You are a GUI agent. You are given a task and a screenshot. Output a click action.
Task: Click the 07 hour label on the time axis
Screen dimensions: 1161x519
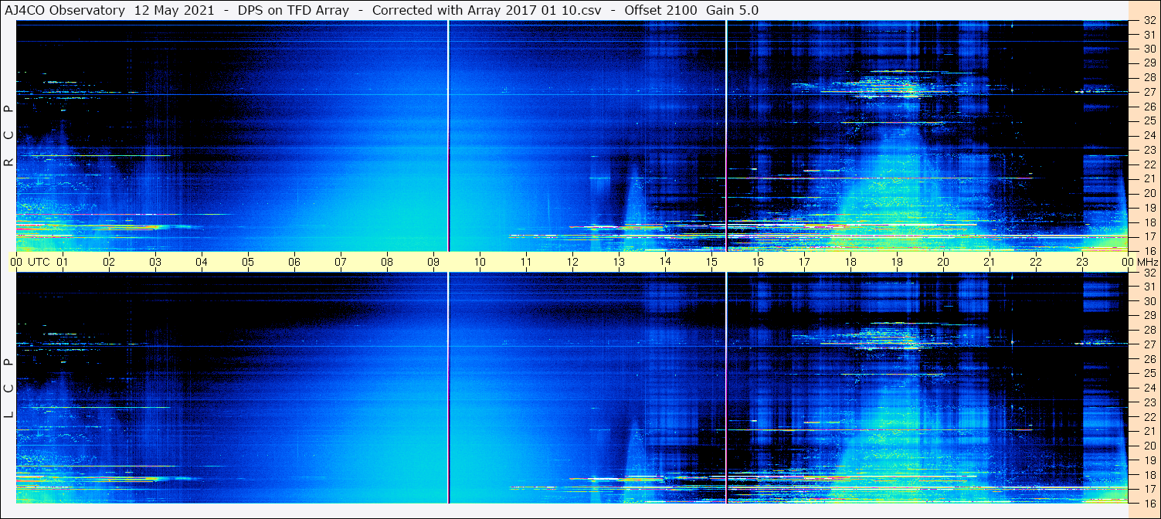click(x=341, y=262)
